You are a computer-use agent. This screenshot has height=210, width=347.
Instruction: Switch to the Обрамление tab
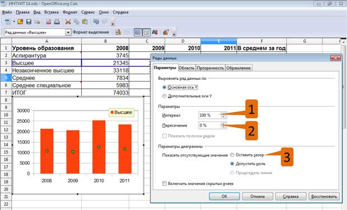pyautogui.click(x=238, y=68)
